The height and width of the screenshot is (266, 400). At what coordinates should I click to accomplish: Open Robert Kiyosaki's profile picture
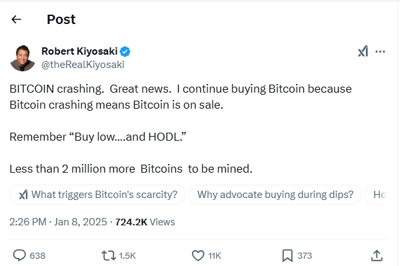point(23,58)
